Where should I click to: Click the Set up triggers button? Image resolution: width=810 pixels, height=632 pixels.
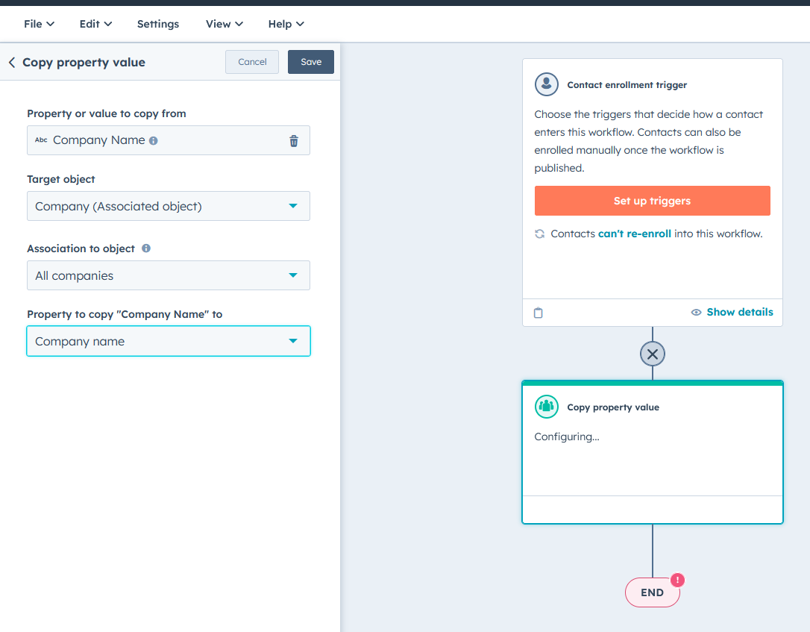652,201
